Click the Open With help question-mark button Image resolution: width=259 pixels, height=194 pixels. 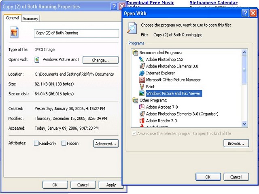pos(245,13)
